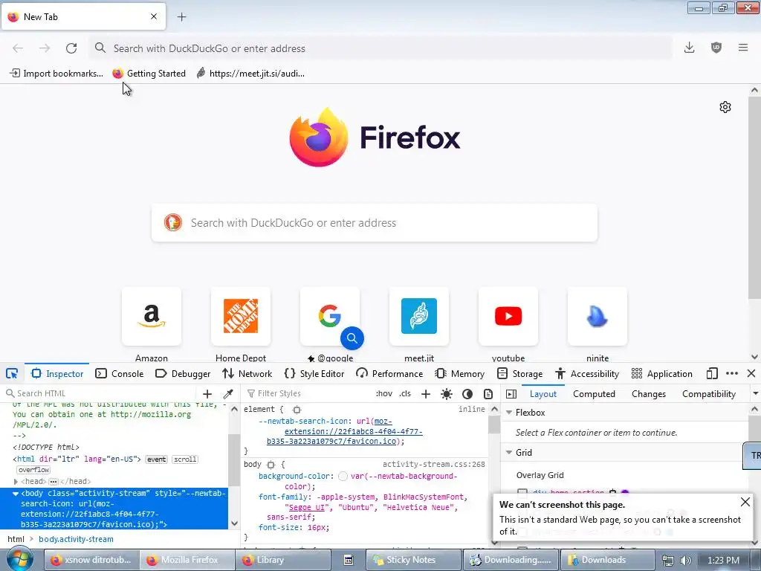The height and width of the screenshot is (571, 761).
Task: Add a new node with the plus icon
Action: click(207, 394)
